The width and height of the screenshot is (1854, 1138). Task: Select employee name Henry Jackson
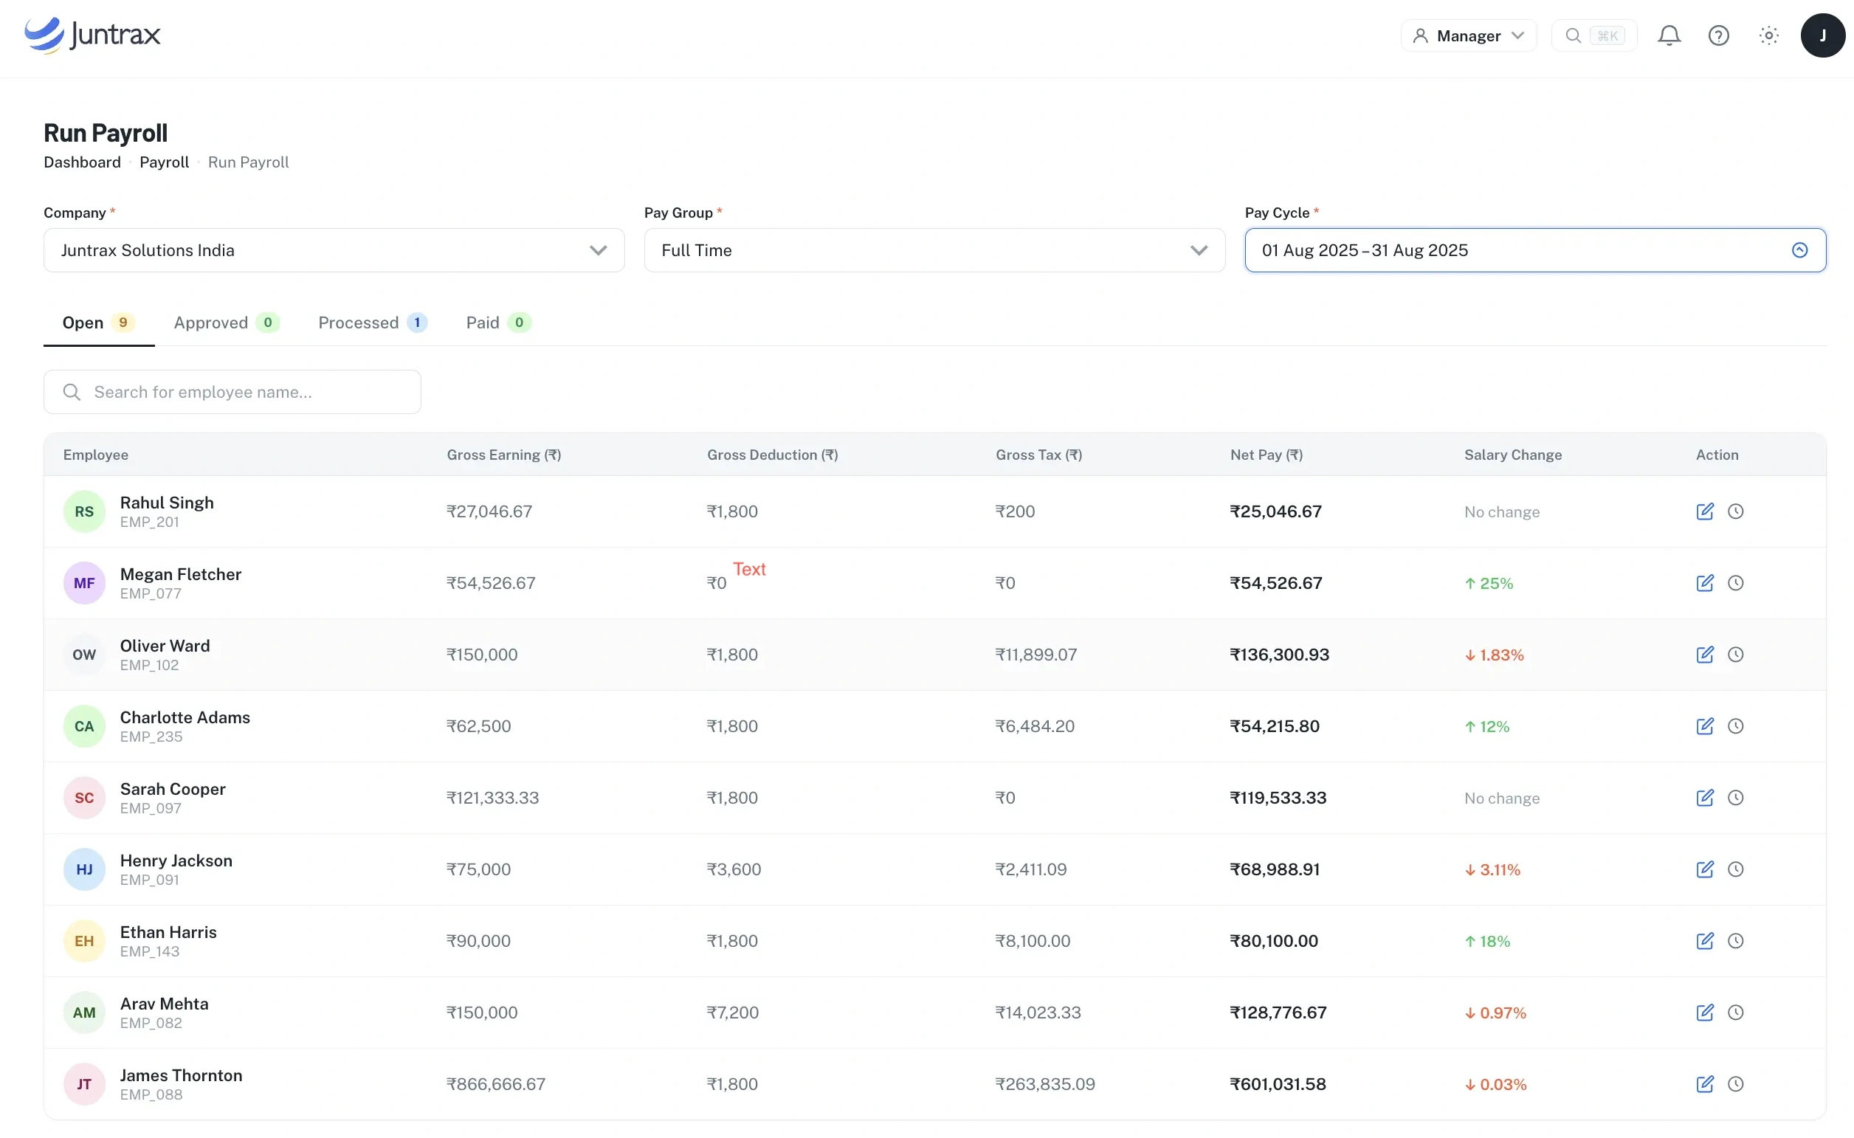pos(176,861)
